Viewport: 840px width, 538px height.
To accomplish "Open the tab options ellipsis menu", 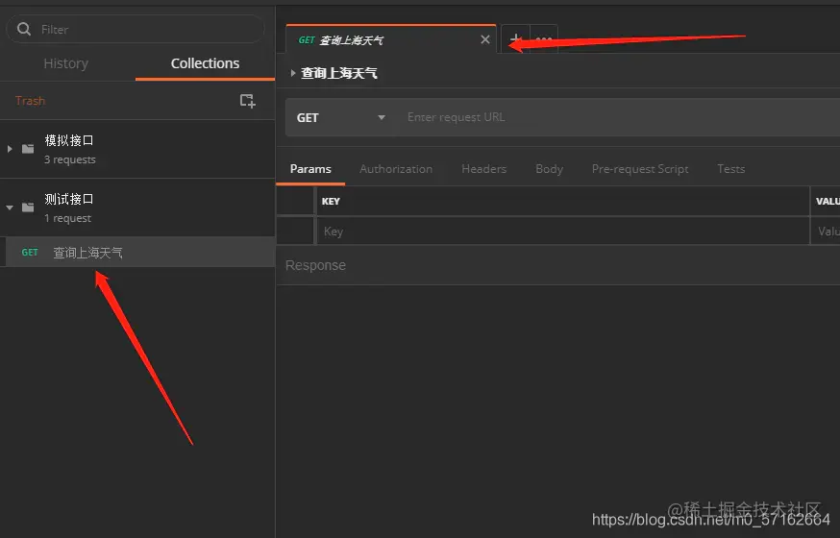I will click(544, 39).
